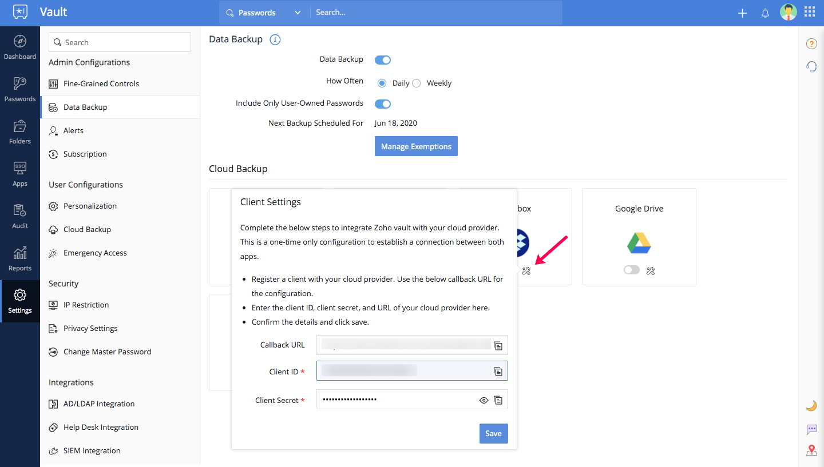This screenshot has height=467, width=824.
Task: Enable the Google Drive backup toggle
Action: click(x=631, y=270)
